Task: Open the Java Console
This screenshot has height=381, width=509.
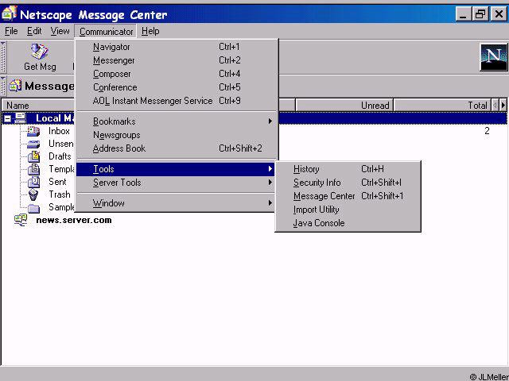Action: [x=348, y=223]
